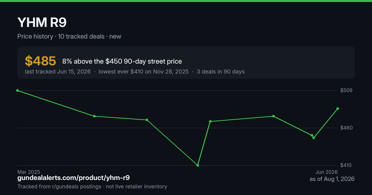
Task: Click the 'last tracked Jun 15, 2026' text
Action: tap(58, 71)
